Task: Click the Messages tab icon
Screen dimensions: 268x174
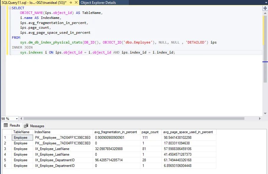Action: 26,126
